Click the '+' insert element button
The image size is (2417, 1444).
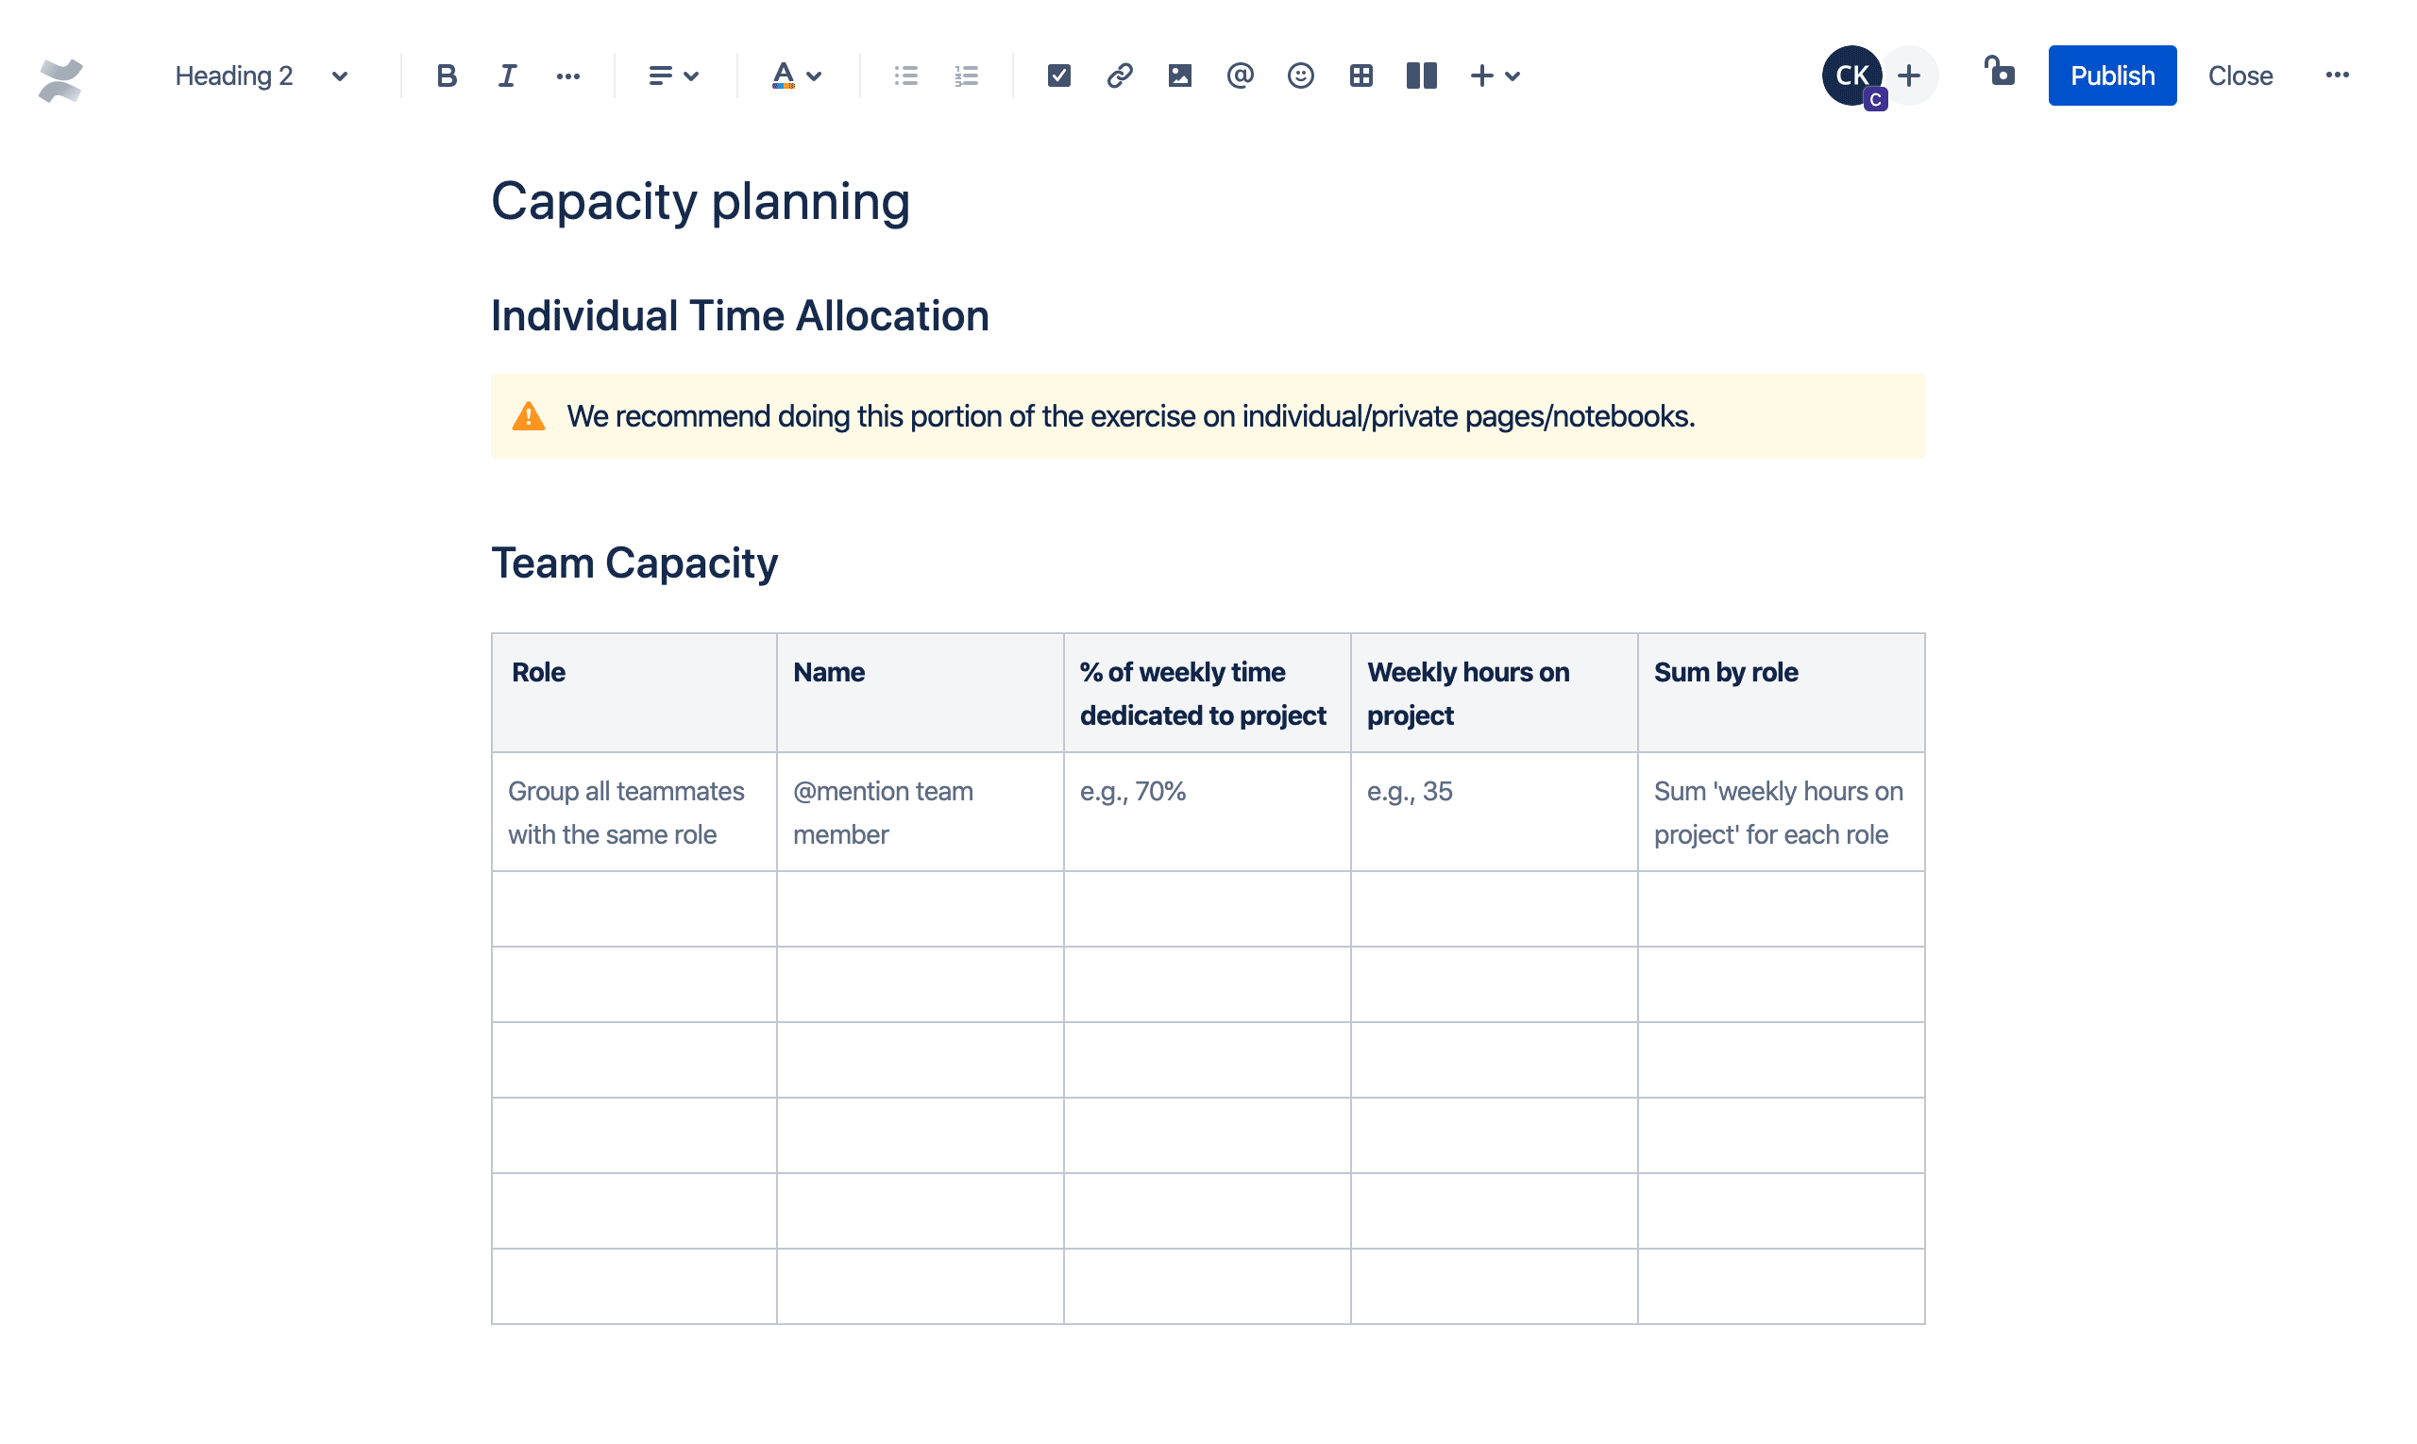(x=1479, y=76)
